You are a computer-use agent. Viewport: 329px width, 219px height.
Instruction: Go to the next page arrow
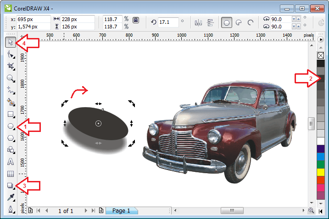(x=86, y=211)
